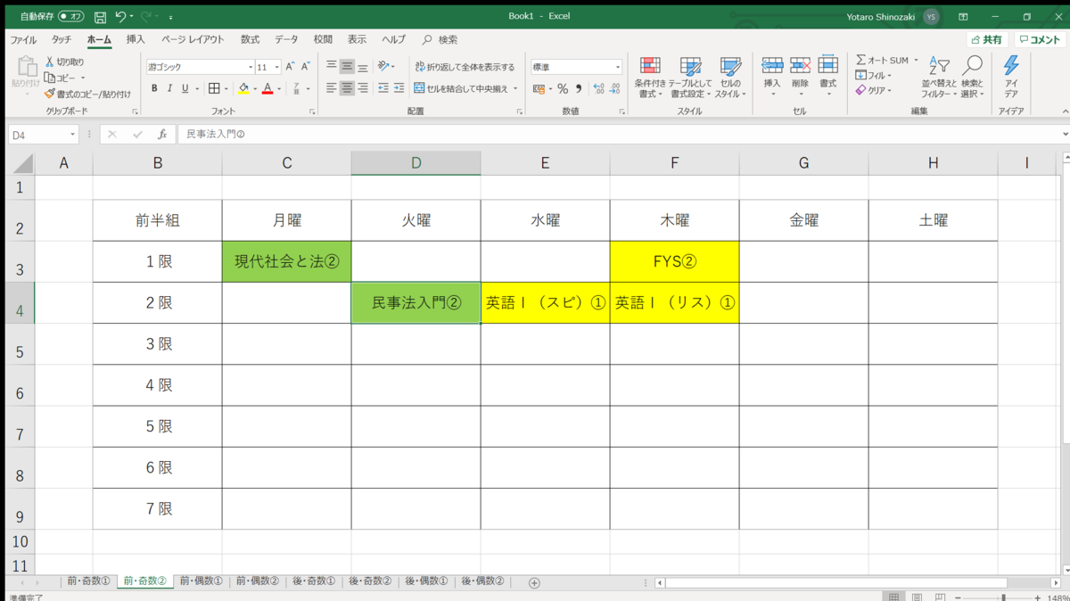Click the Share (共有) button
Viewport: 1070px width, 601px height.
987,40
